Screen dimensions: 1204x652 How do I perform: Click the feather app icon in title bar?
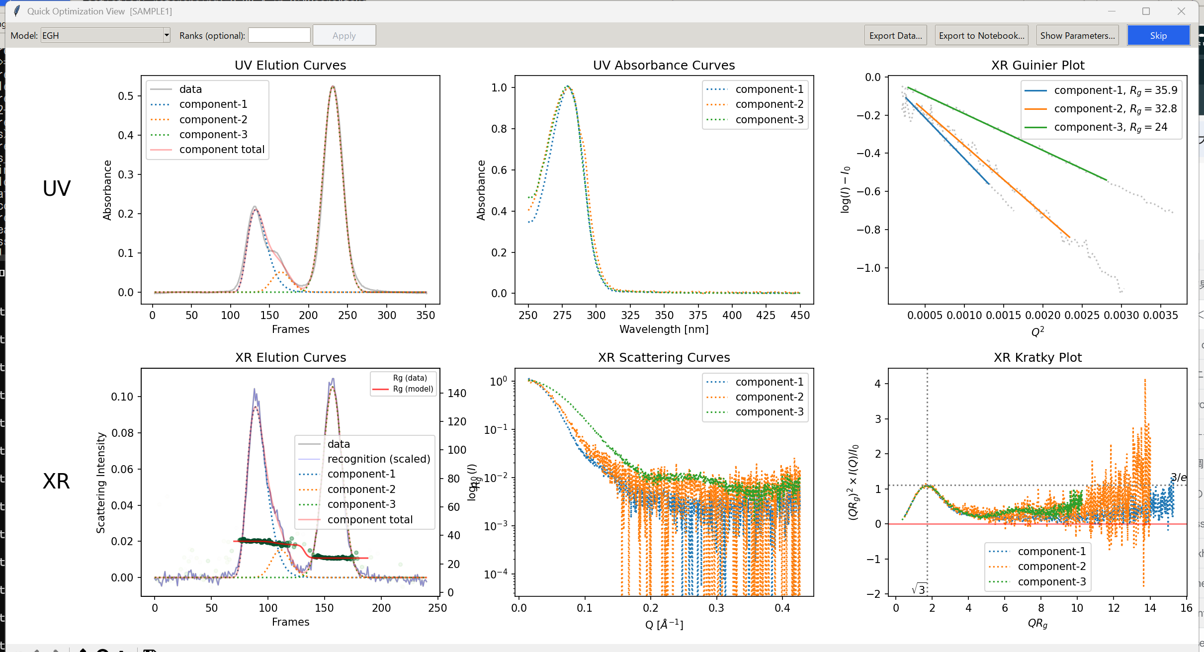pyautogui.click(x=17, y=11)
